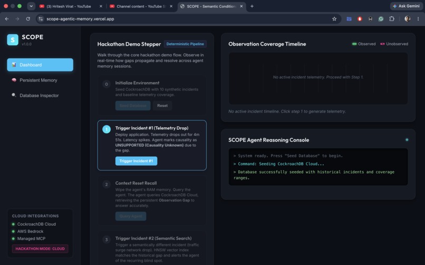Select the step 0 circle marker

107,84
